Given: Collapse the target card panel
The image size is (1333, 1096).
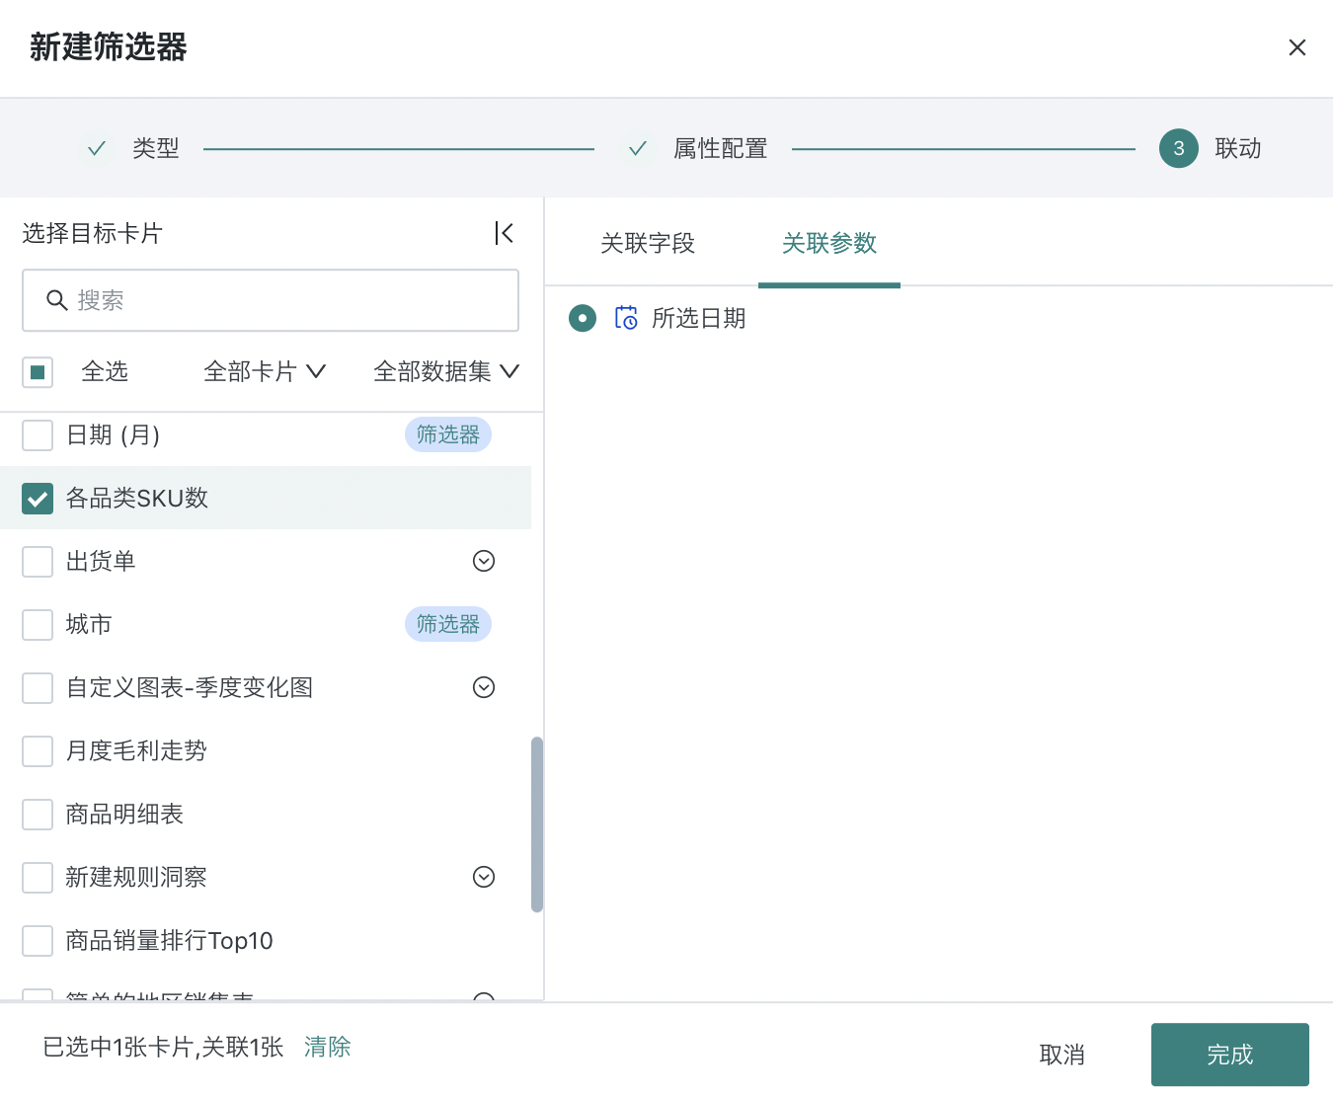Looking at the screenshot, I should tap(504, 233).
